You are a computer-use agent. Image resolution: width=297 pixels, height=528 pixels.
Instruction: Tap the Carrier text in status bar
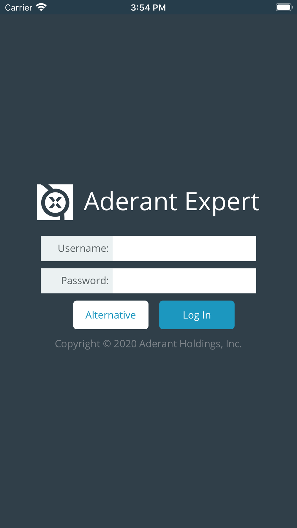(18, 7)
